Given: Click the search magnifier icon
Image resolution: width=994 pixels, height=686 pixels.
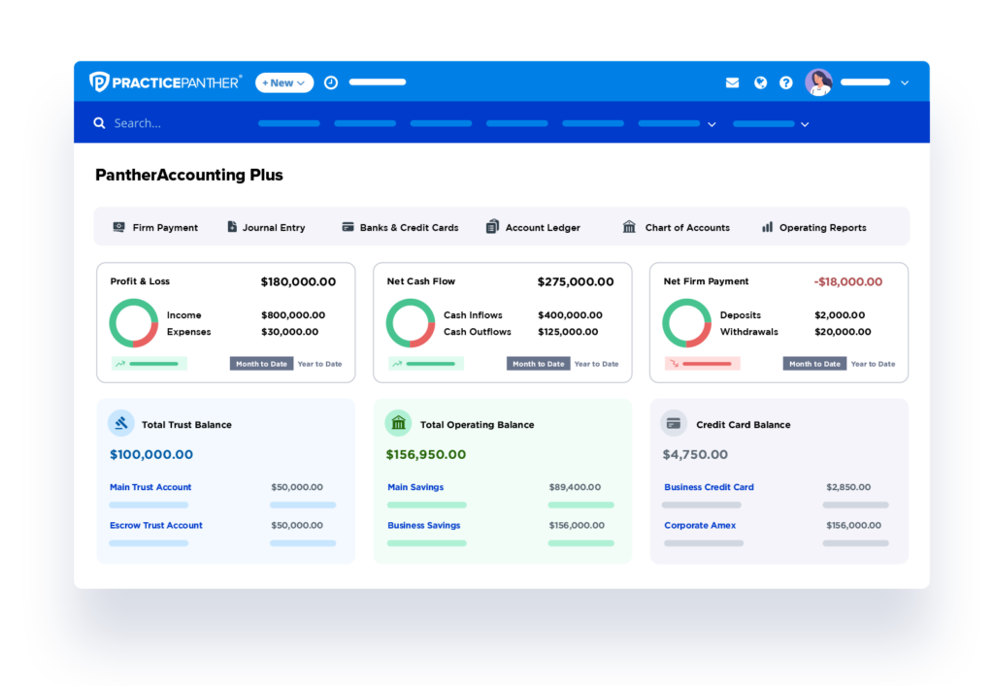Looking at the screenshot, I should [x=98, y=123].
